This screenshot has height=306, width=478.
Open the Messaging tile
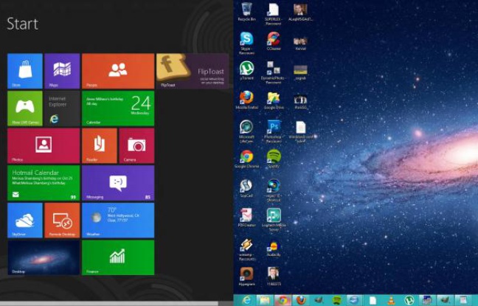point(118,183)
